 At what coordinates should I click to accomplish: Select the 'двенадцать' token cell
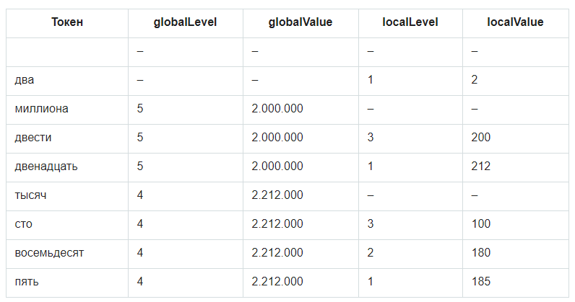click(46, 166)
